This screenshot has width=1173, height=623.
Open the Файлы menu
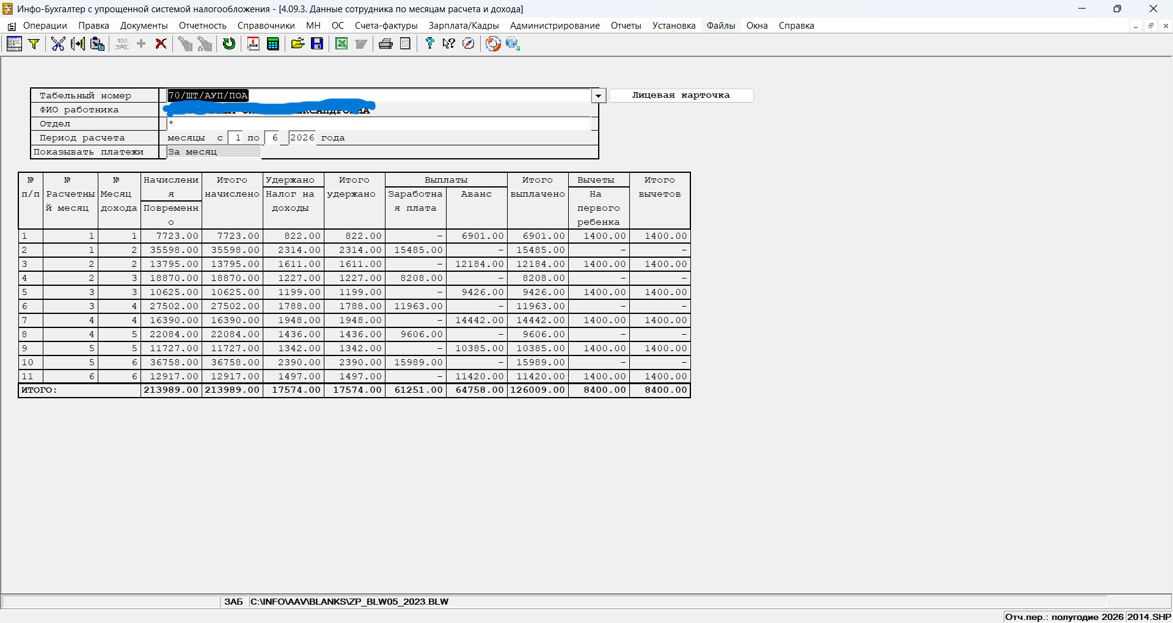pyautogui.click(x=721, y=26)
